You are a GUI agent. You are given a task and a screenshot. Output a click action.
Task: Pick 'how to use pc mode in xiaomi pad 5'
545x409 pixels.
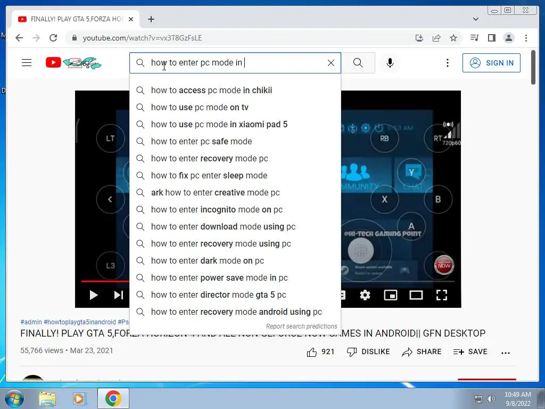point(235,125)
